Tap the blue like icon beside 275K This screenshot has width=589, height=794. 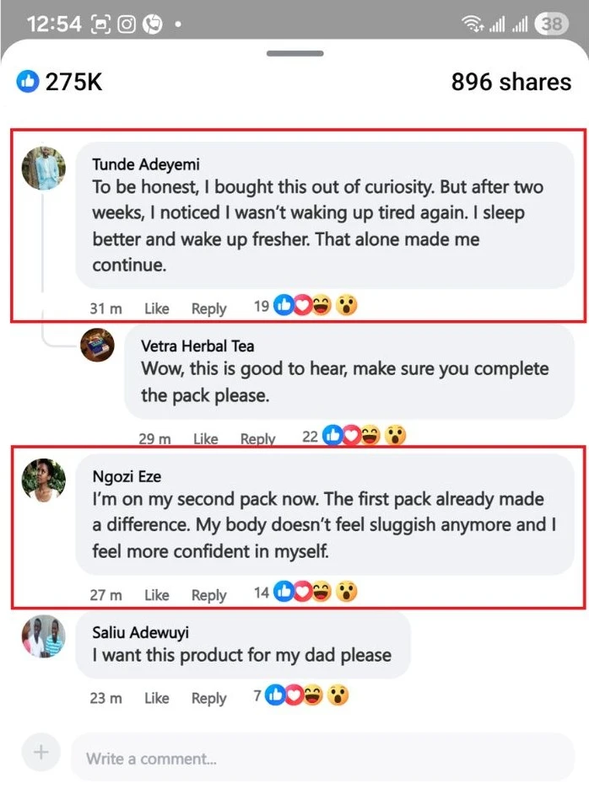tap(28, 82)
